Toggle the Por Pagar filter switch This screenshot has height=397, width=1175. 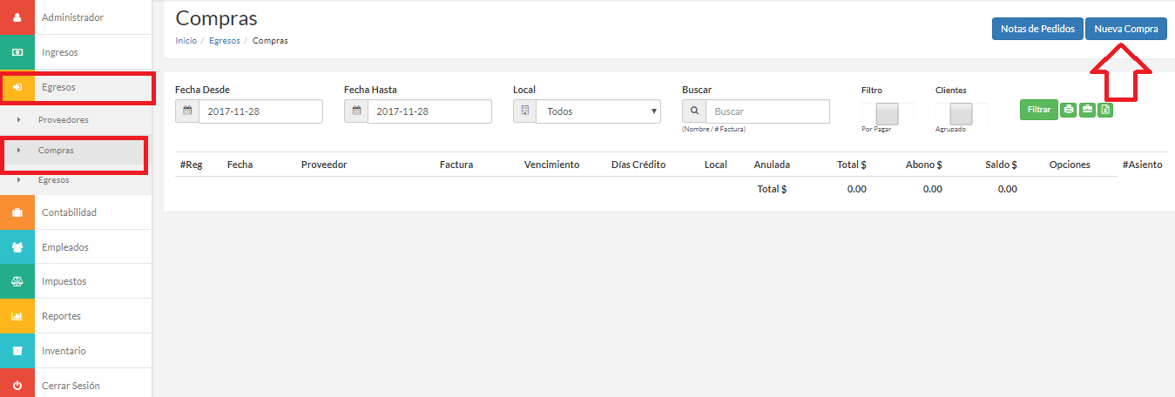pyautogui.click(x=888, y=114)
